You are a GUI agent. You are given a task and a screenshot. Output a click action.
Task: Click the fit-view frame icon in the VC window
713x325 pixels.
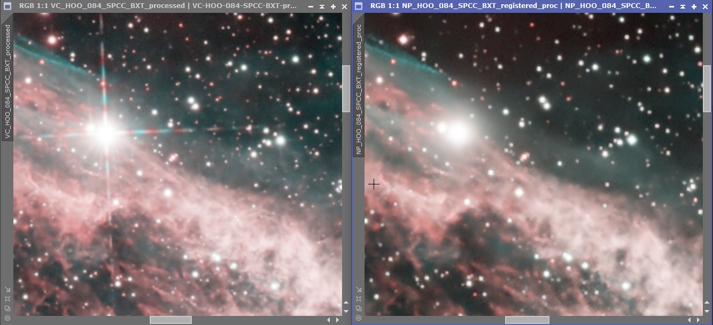click(x=7, y=299)
